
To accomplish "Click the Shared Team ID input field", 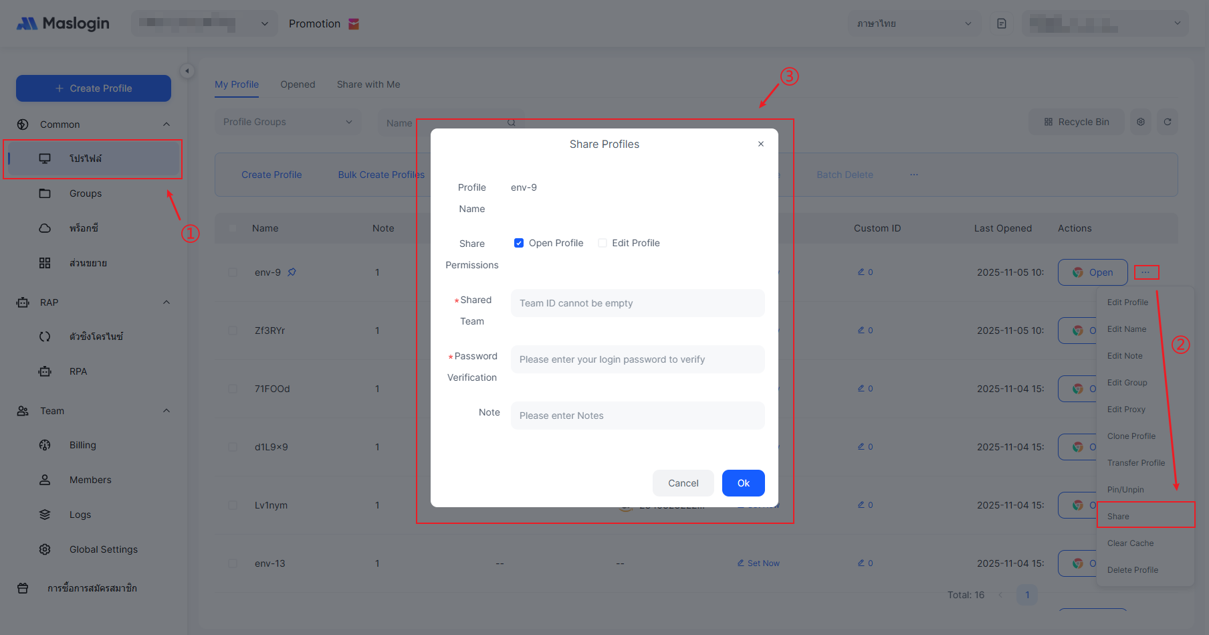I will pos(637,303).
